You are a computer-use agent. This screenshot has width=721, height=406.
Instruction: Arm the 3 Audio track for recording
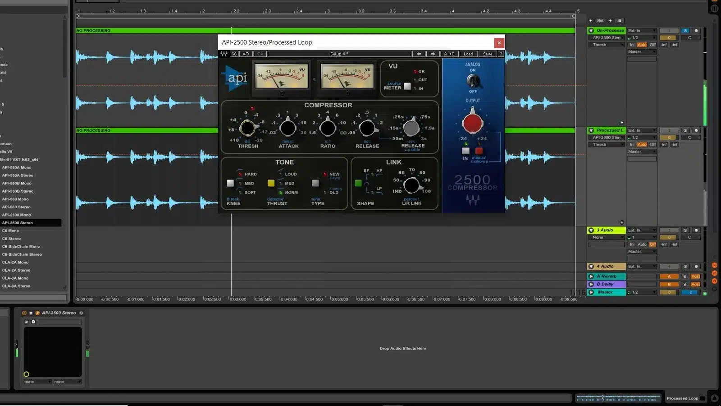tap(696, 230)
